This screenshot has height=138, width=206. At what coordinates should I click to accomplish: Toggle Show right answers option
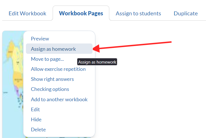click(x=52, y=79)
